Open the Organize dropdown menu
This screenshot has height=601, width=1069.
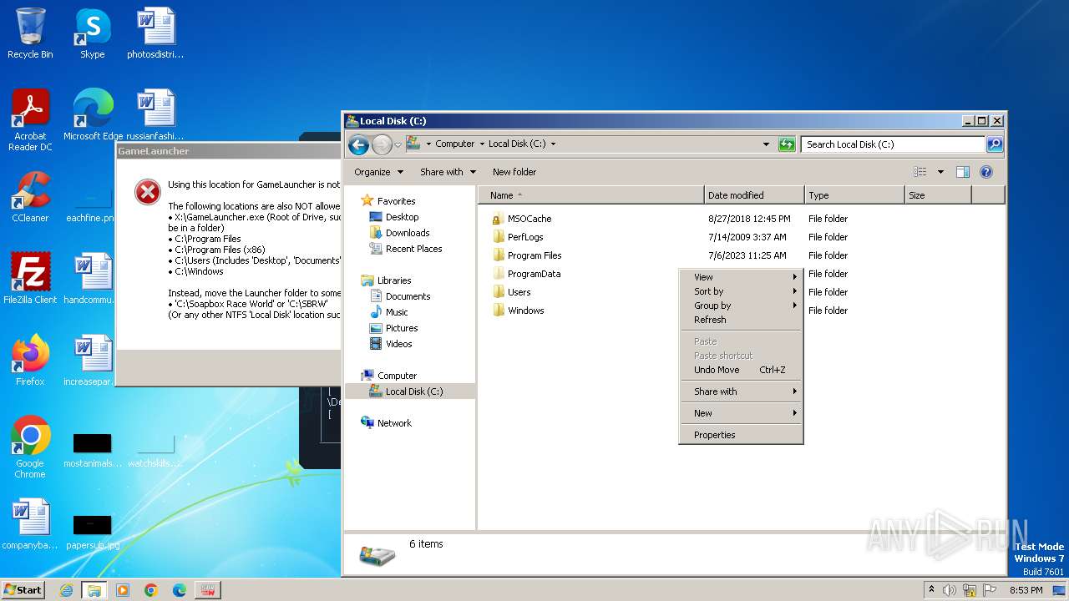coord(378,172)
